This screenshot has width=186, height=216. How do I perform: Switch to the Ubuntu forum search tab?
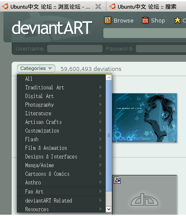pos(147,6)
